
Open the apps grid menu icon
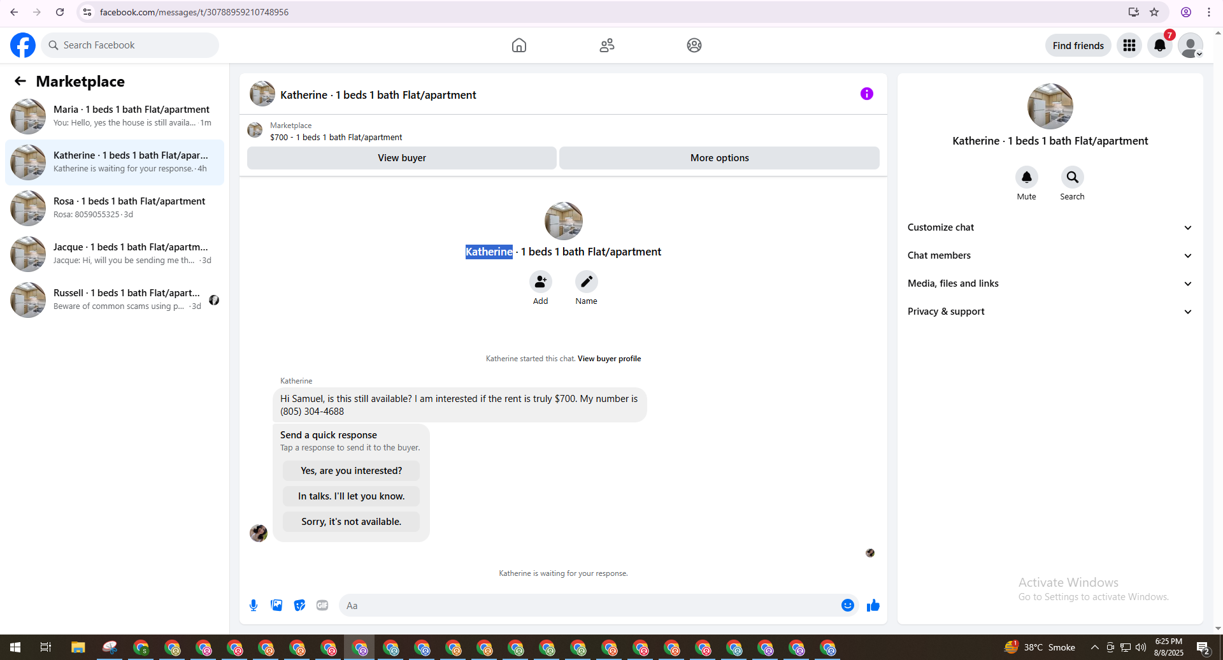tap(1129, 45)
